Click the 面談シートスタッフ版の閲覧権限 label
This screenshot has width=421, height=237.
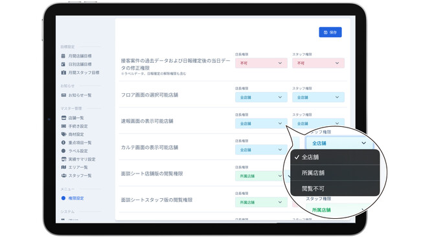coord(157,200)
